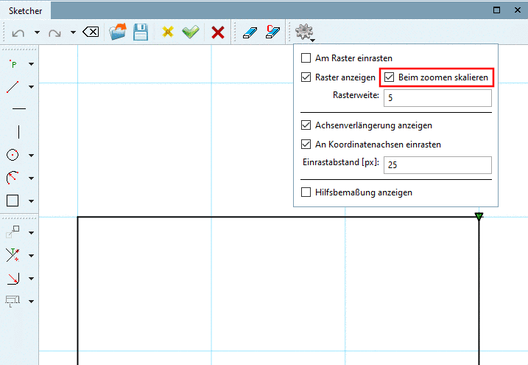Select the blue eraser tool
Image resolution: width=528 pixels, height=365 pixels.
click(250, 32)
